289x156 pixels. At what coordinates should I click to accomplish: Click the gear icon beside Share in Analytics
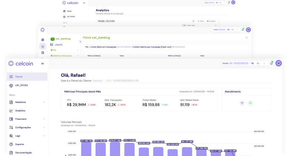(193, 21)
